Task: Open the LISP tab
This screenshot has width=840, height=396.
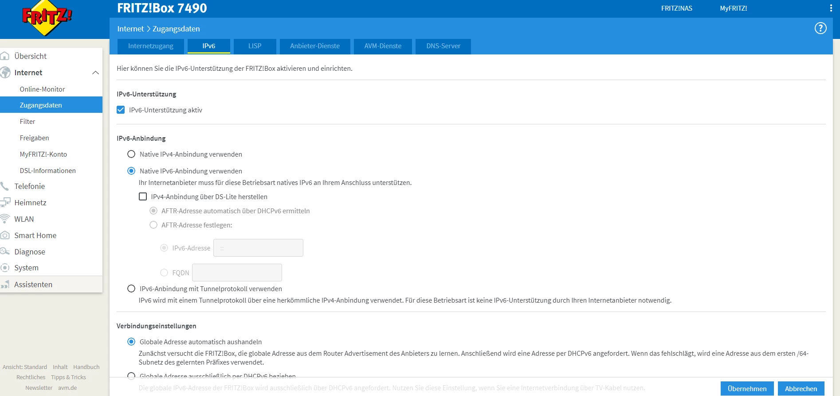Action: (x=255, y=46)
